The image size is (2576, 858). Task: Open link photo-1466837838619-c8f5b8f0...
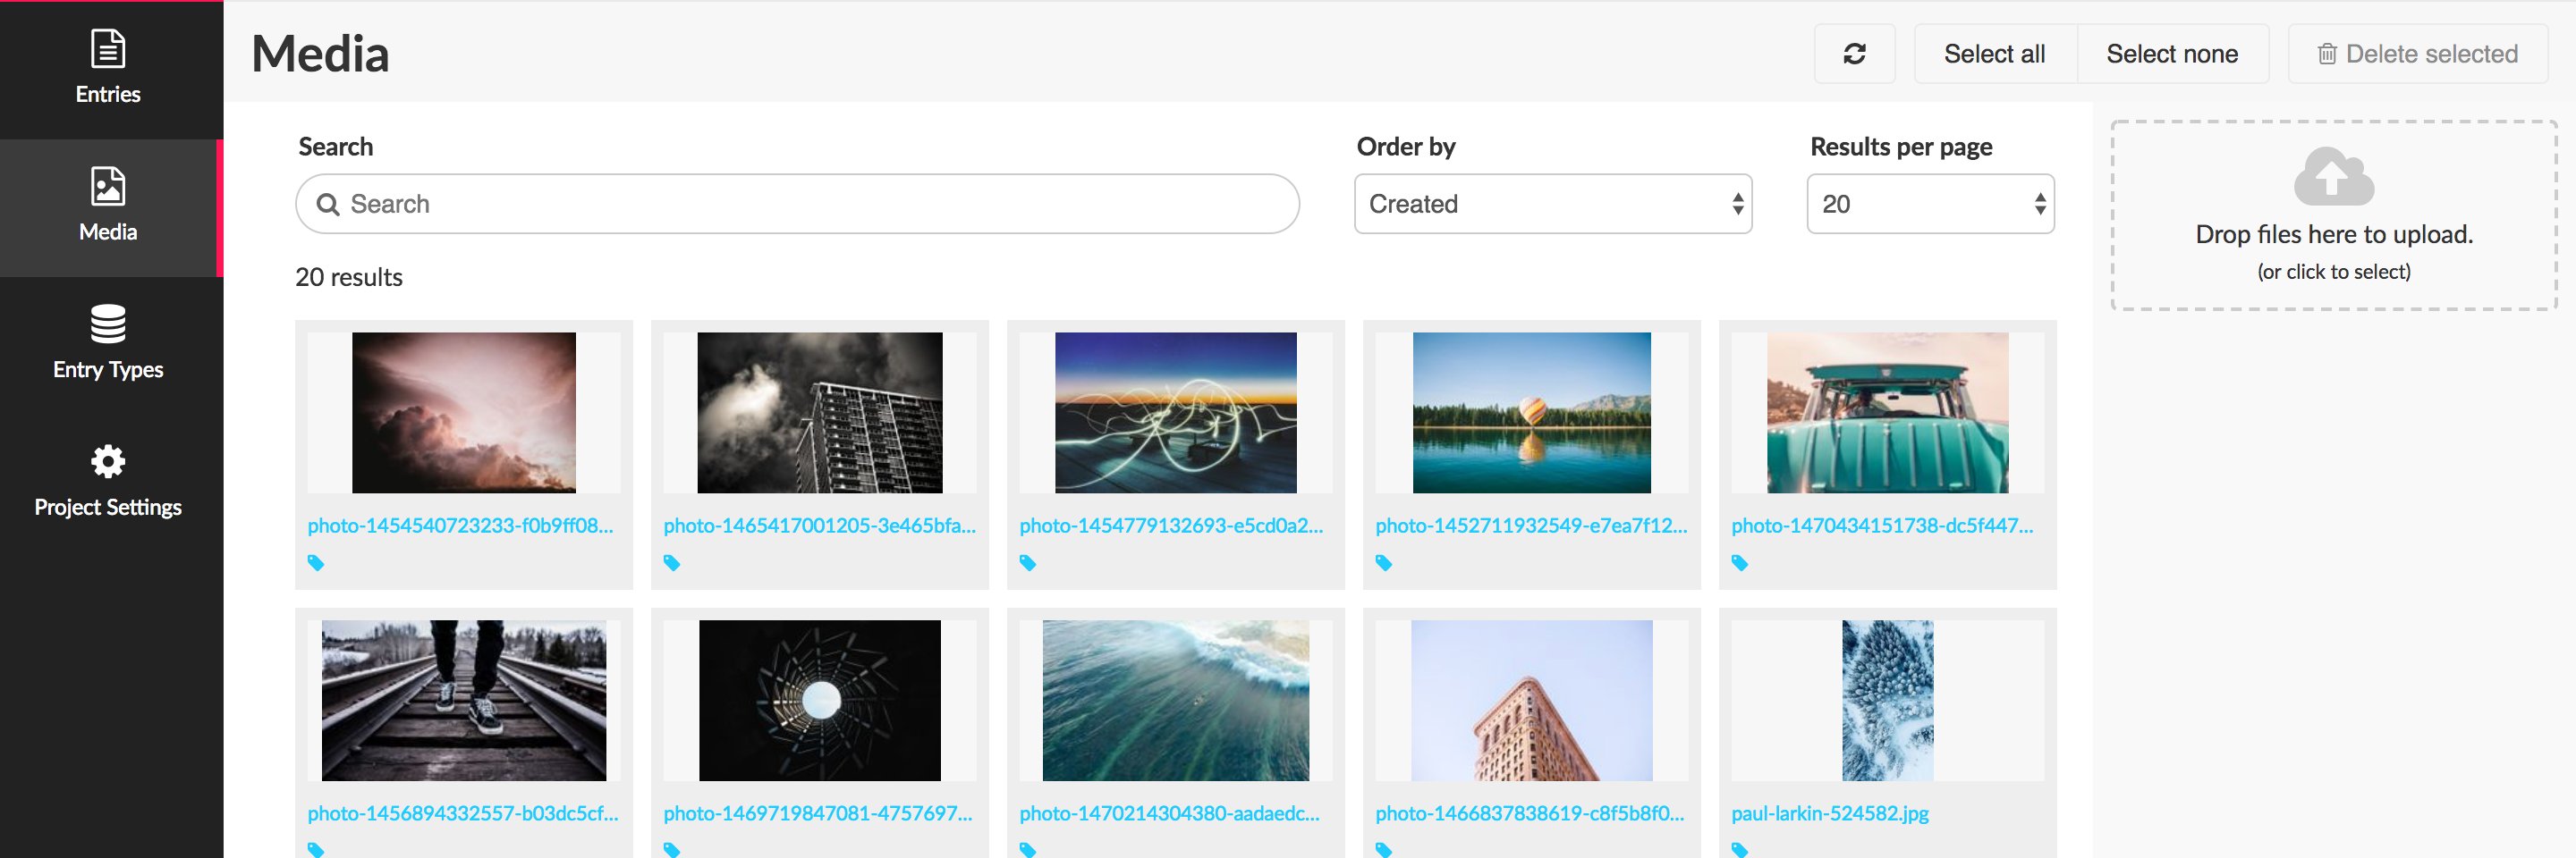tap(1529, 813)
